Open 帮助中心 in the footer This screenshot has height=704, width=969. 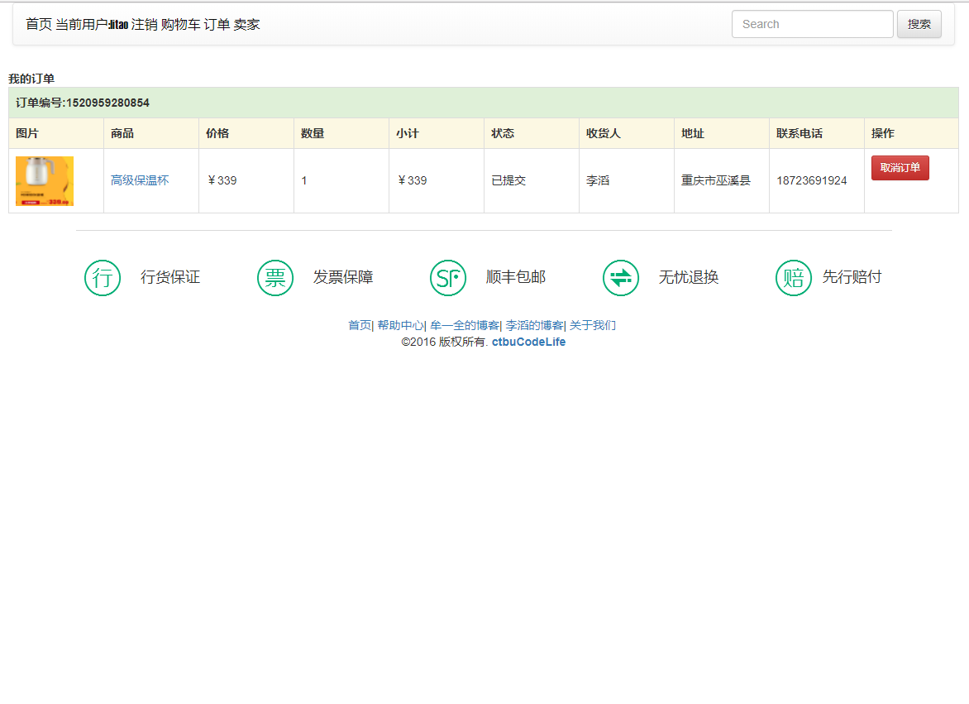(400, 326)
